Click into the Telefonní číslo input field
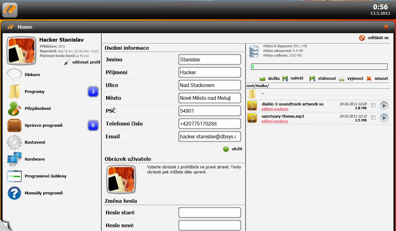The image size is (396, 231). pyautogui.click(x=209, y=124)
